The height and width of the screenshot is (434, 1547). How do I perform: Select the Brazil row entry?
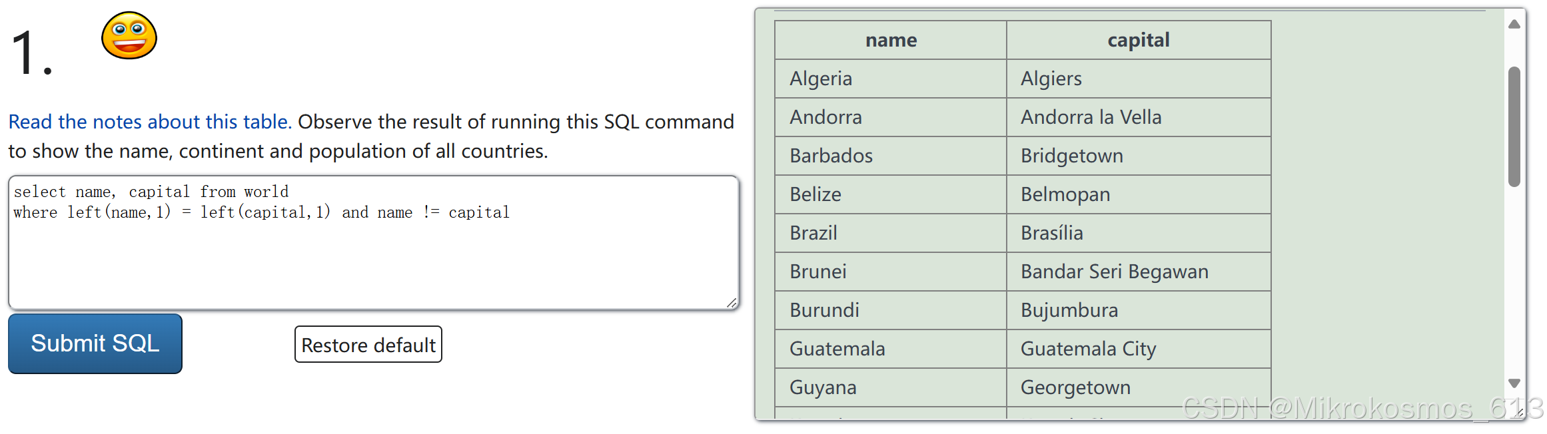click(x=813, y=232)
